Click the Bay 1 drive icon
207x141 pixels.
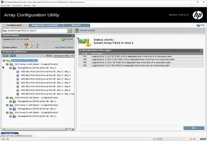click(18, 72)
